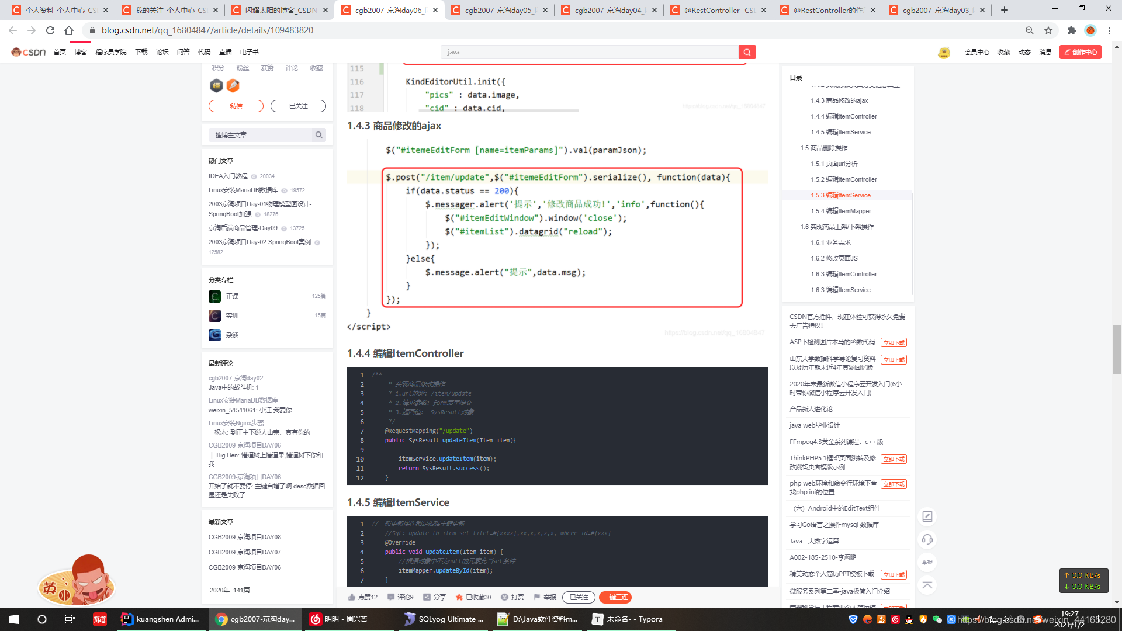Image resolution: width=1122 pixels, height=631 pixels.
Task: Open Task View on the taskbar
Action: pyautogui.click(x=70, y=619)
